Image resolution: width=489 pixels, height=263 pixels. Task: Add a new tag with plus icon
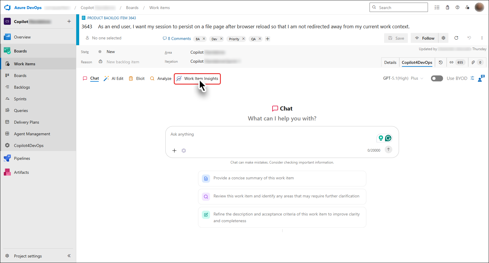coord(268,39)
